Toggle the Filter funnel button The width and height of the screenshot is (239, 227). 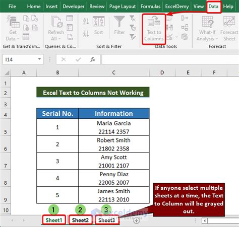point(119,25)
